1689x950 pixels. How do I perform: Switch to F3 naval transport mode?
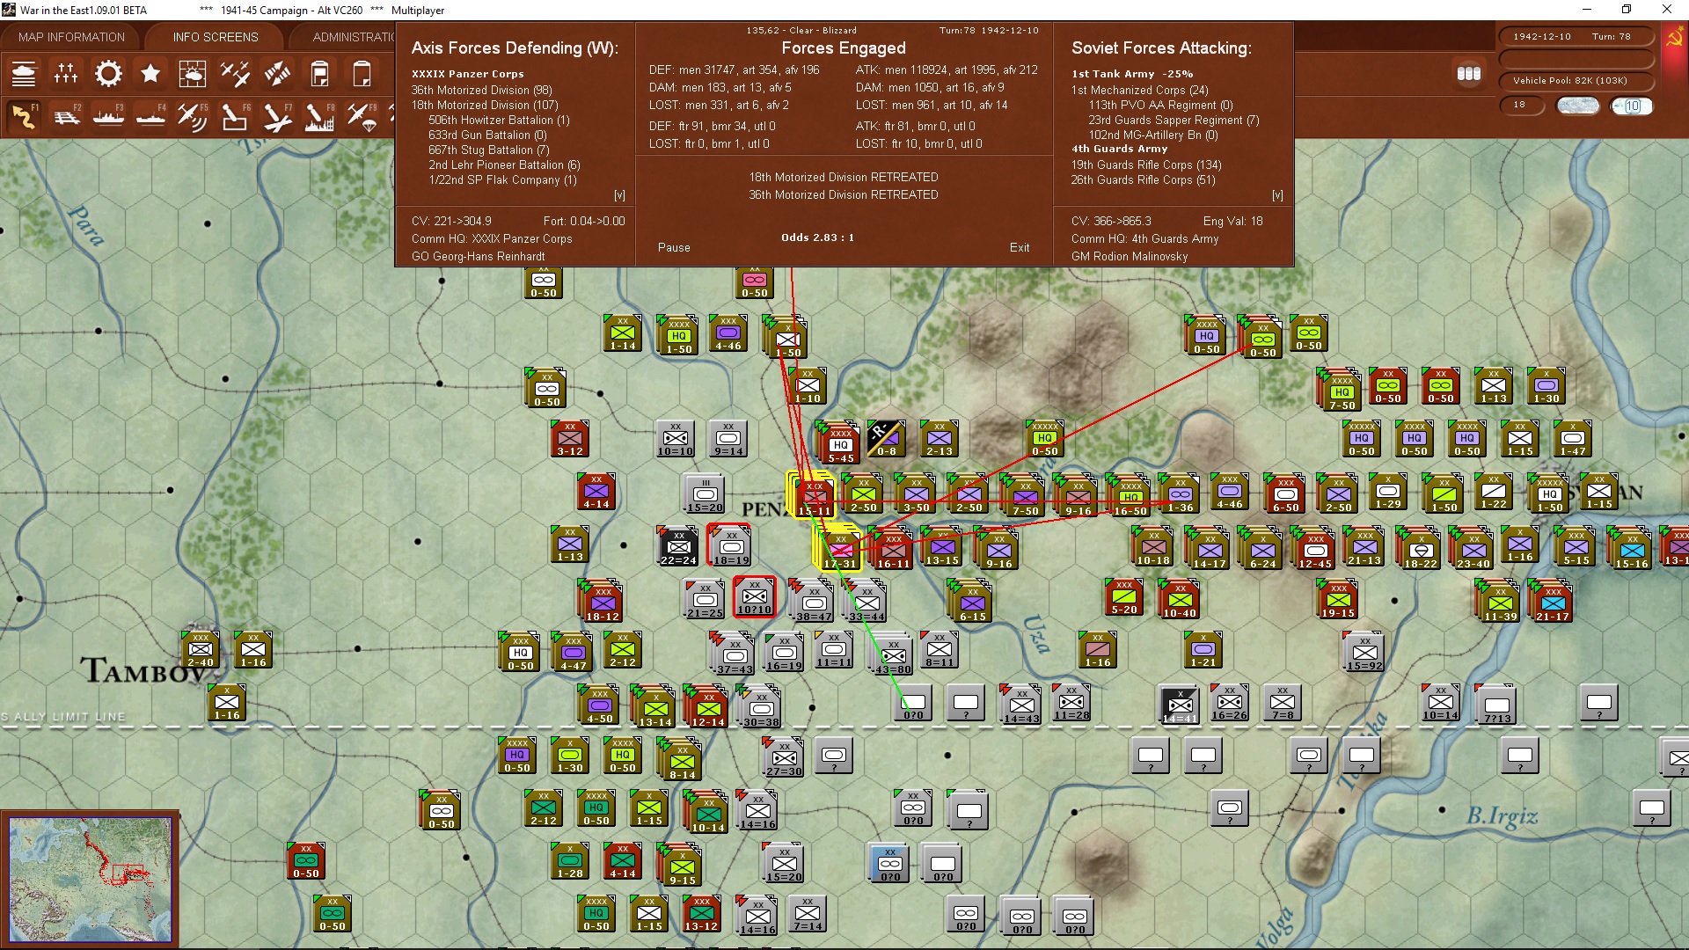(x=108, y=116)
